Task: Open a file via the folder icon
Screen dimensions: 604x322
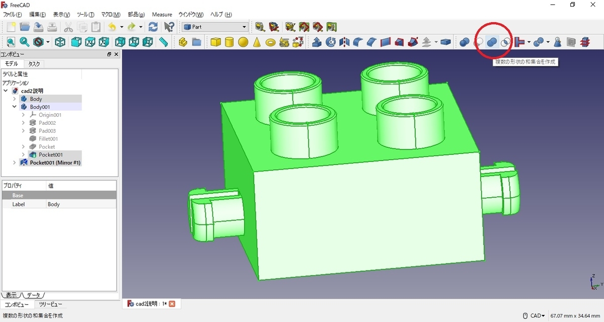Action: (24, 27)
